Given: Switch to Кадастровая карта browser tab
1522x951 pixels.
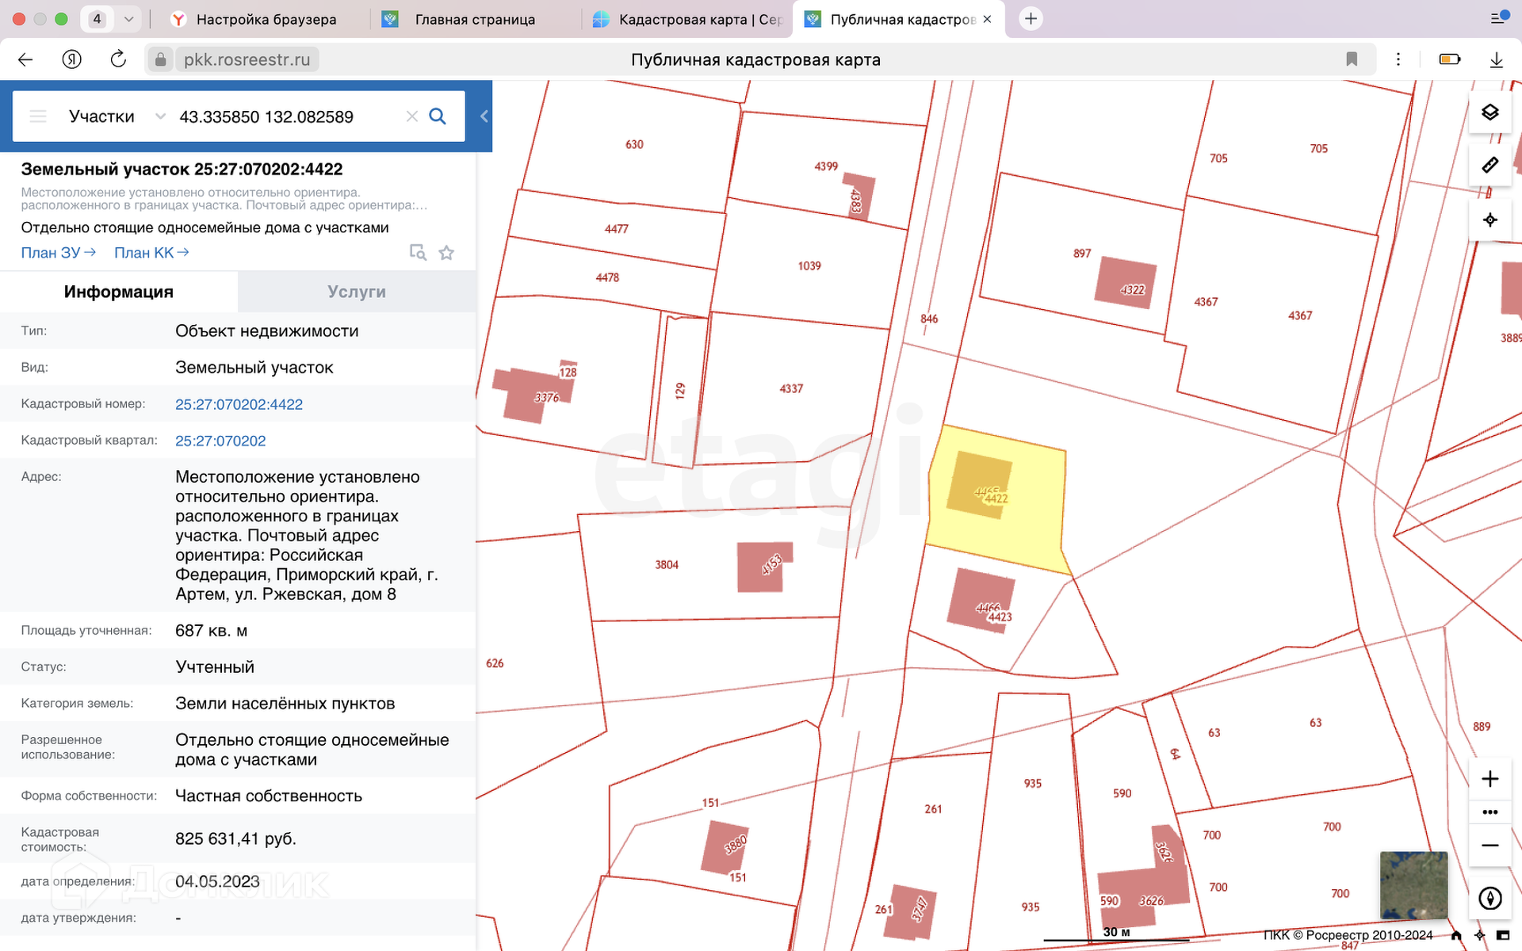Looking at the screenshot, I should point(688,19).
